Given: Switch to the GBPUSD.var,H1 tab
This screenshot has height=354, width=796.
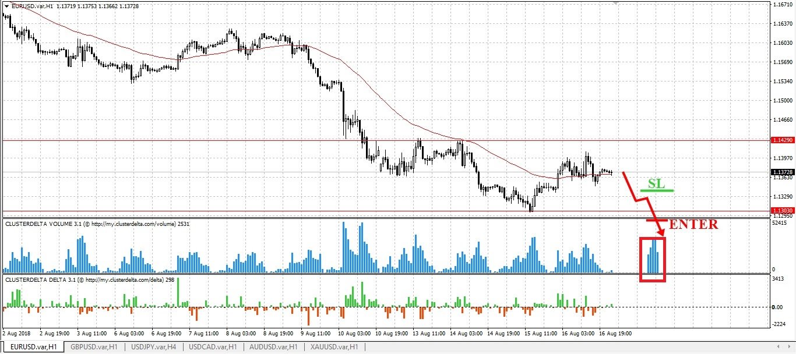Looking at the screenshot, I should click(94, 347).
